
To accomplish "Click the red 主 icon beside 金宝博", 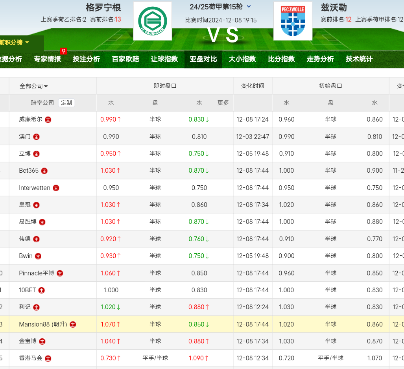I will pos(42,342).
